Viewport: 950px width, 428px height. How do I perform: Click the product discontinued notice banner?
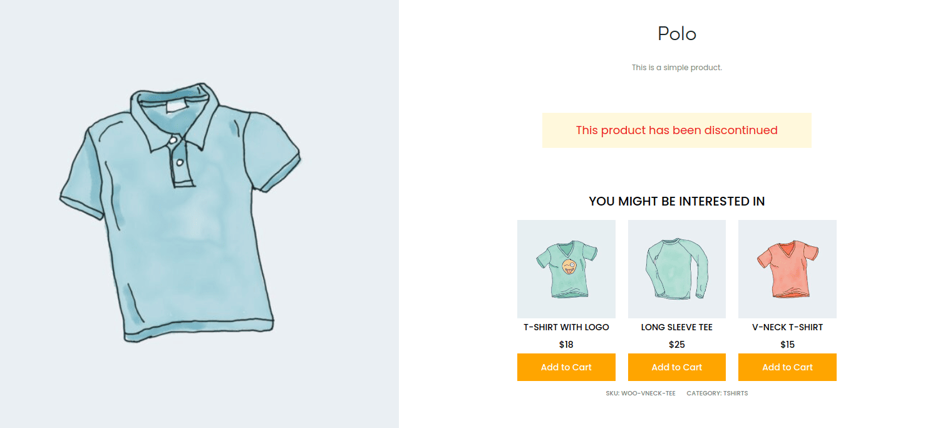click(676, 130)
